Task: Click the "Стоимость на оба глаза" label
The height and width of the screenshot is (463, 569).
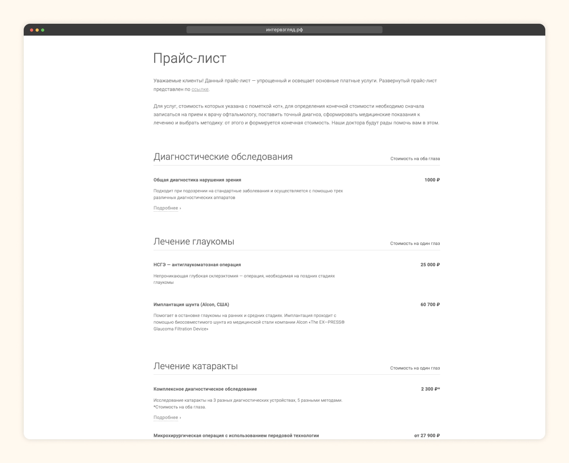Action: click(415, 159)
